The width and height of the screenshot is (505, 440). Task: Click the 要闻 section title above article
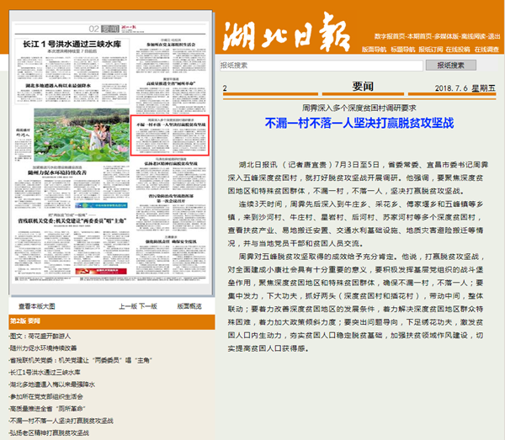point(363,87)
